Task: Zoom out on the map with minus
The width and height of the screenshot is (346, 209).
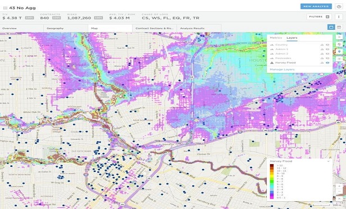Action: 339,192
